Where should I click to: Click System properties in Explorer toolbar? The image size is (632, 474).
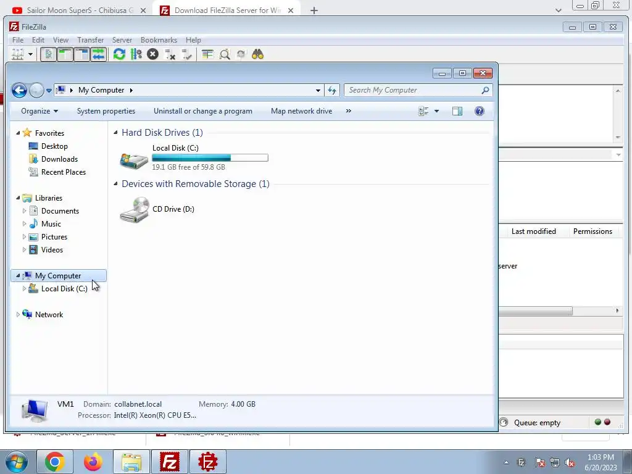click(106, 111)
